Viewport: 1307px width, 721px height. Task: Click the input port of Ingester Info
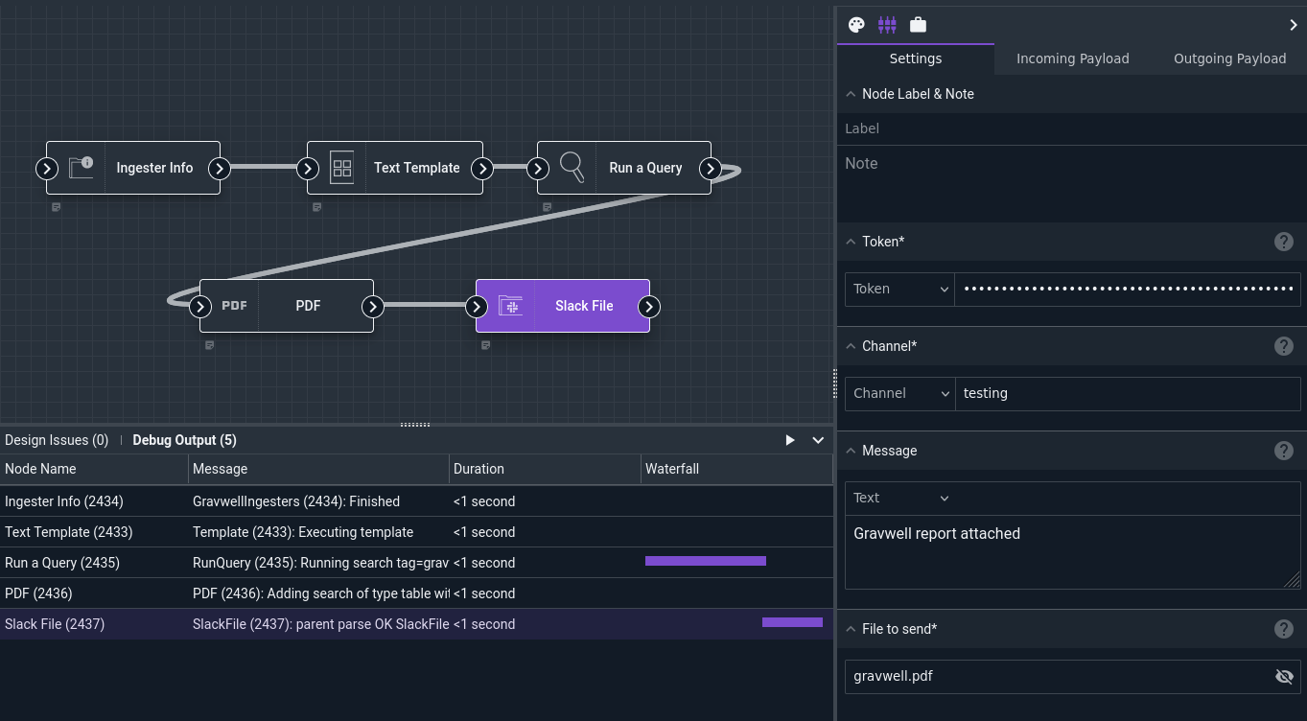47,169
